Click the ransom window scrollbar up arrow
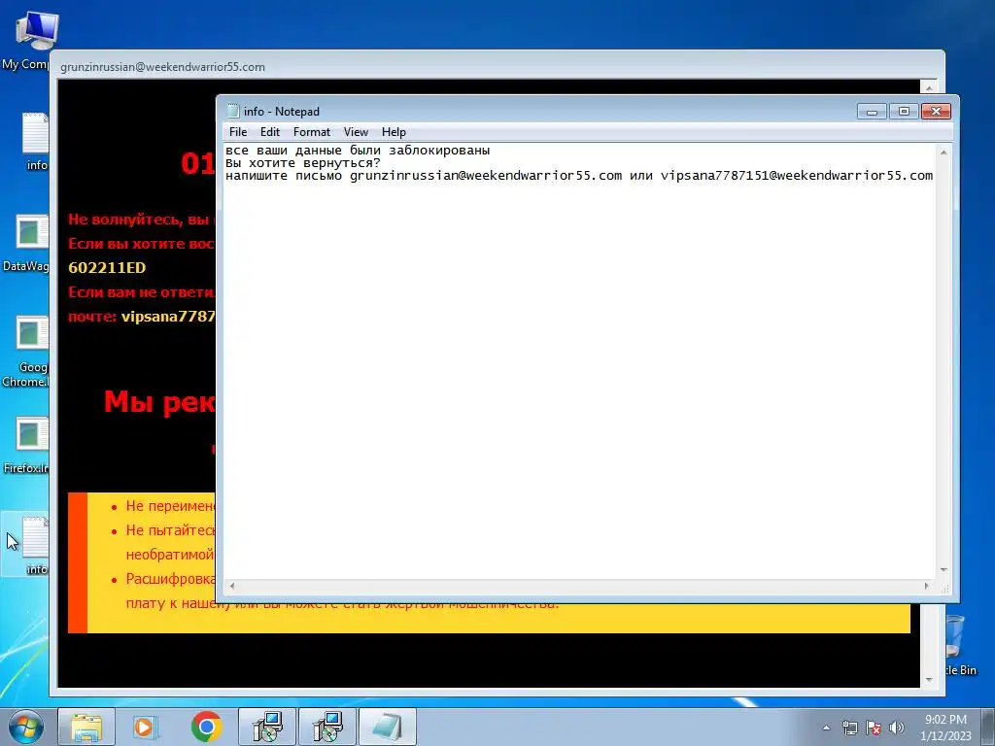995x746 pixels. pos(929,87)
